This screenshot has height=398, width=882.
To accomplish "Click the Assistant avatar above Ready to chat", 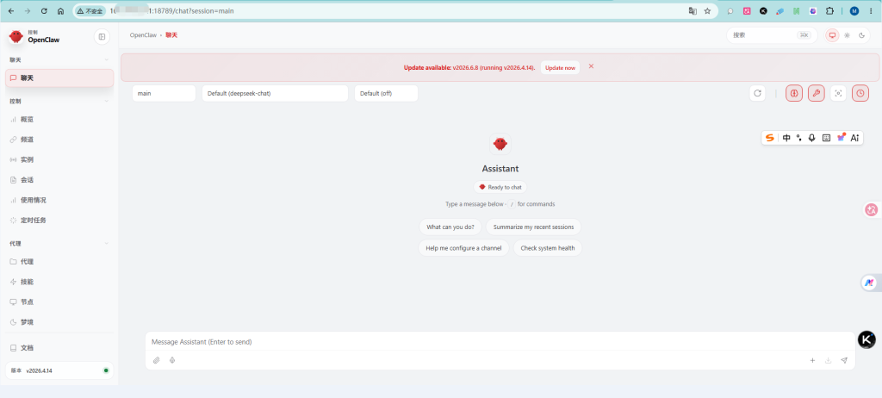I will 500,144.
